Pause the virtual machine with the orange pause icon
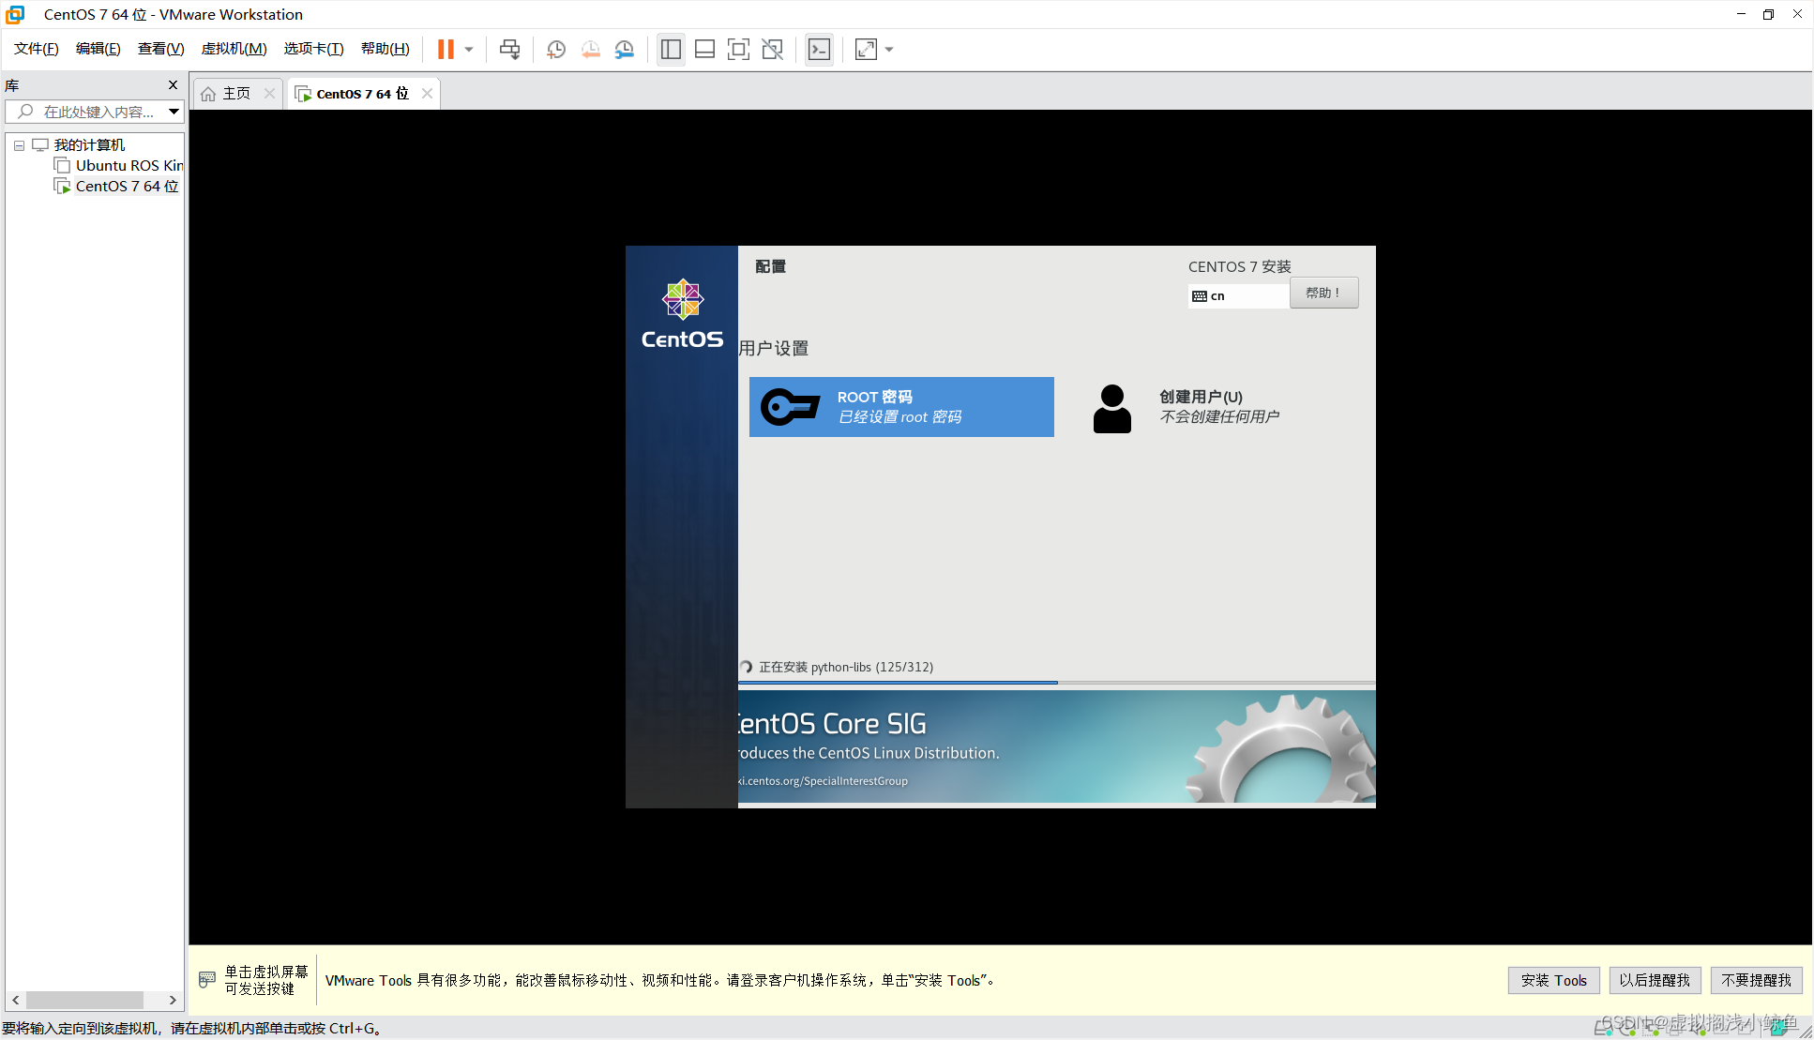Screen dimensions: 1814x1040 (446, 50)
